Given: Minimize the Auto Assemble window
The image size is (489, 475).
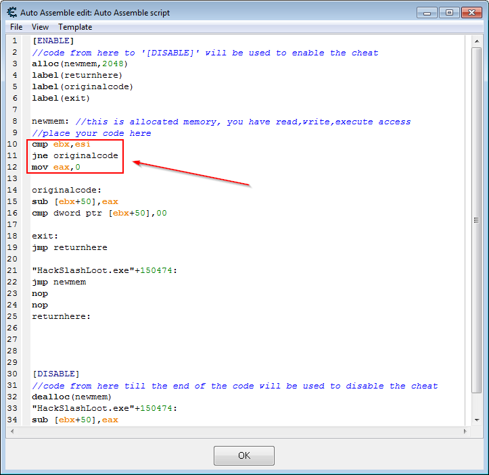Looking at the screenshot, I should point(427,13).
